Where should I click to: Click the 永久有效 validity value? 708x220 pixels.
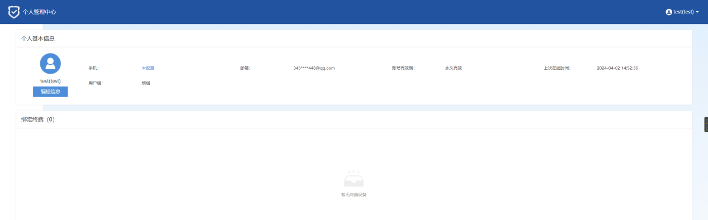454,68
